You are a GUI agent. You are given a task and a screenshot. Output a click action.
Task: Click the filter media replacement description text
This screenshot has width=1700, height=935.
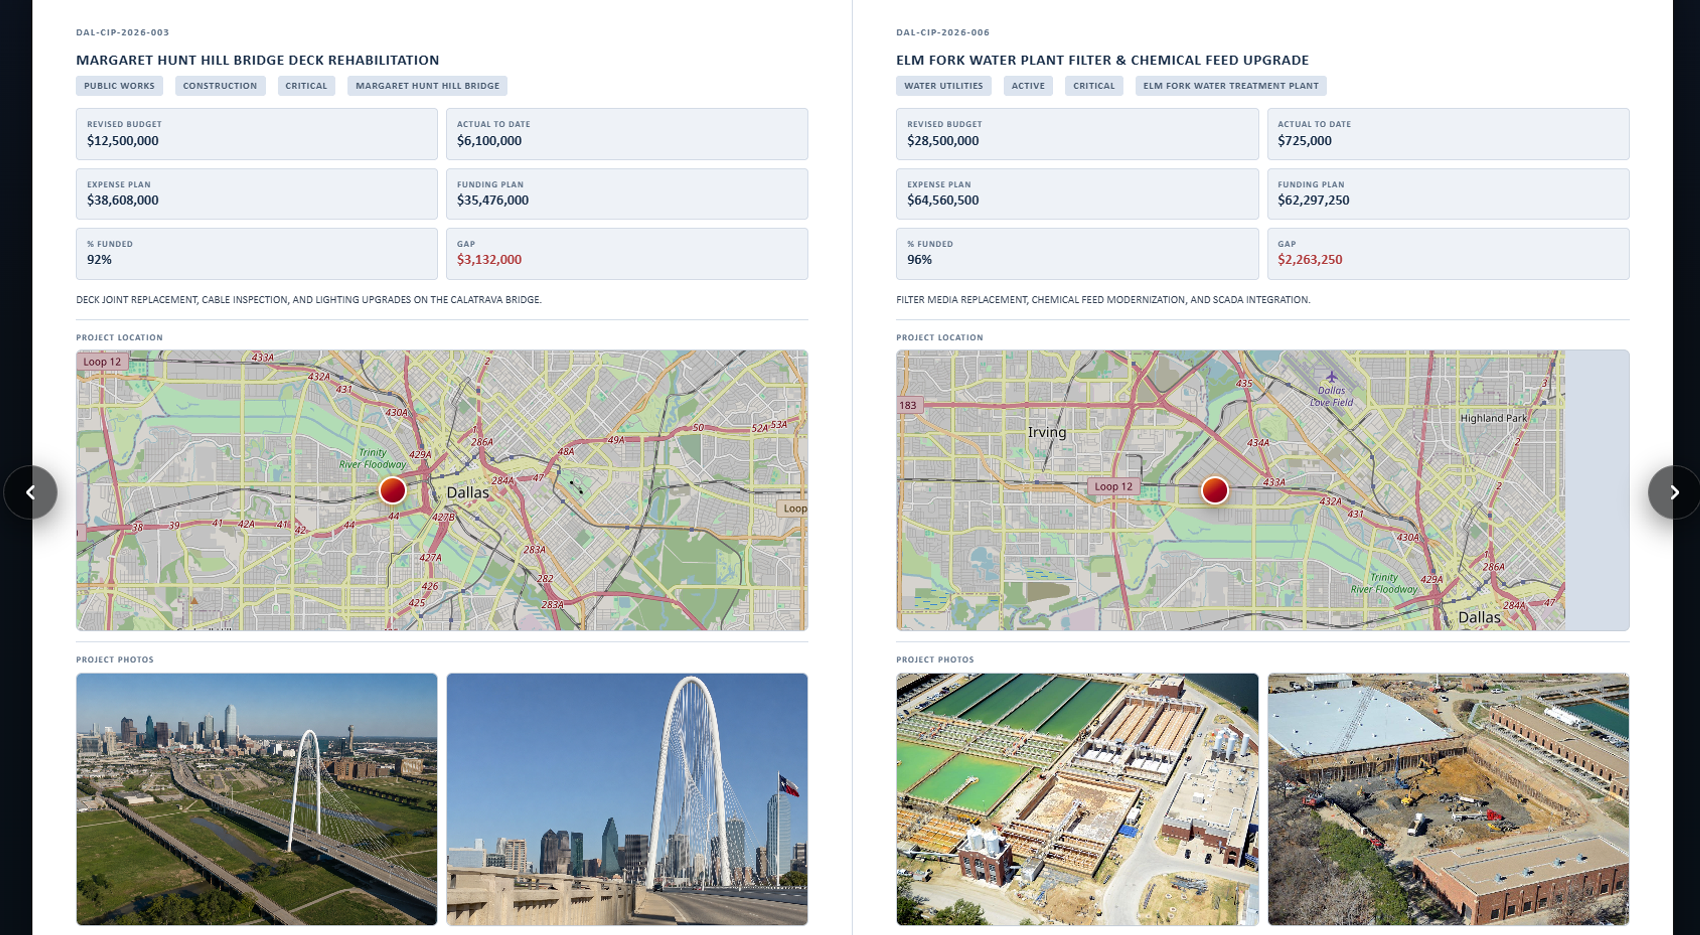[x=1103, y=300]
